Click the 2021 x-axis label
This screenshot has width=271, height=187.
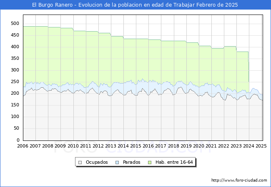coord(211,146)
